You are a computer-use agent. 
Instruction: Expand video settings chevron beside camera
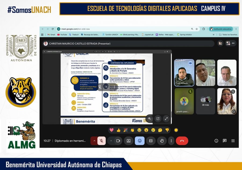(x=111, y=141)
